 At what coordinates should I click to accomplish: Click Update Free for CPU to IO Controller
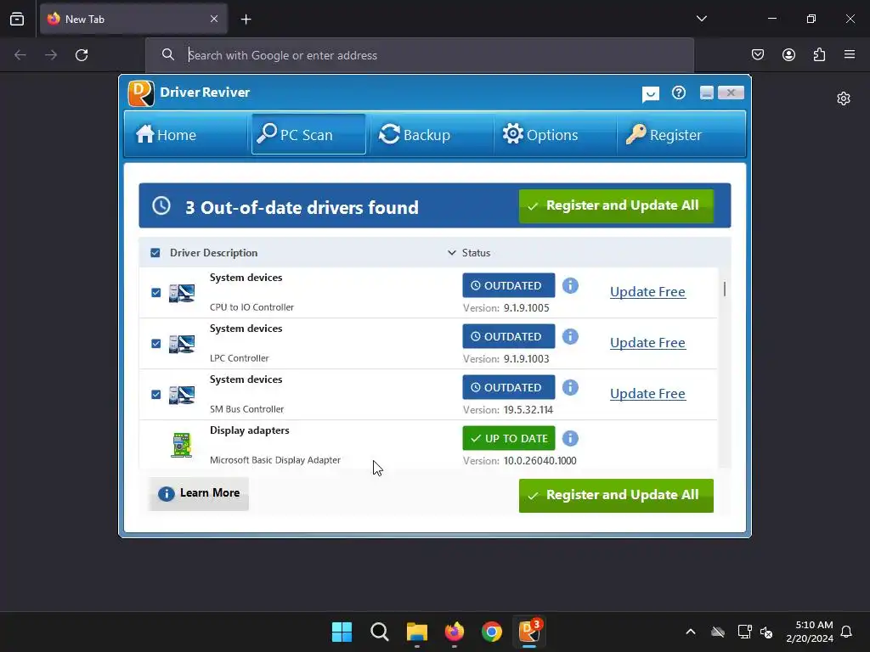click(x=647, y=292)
